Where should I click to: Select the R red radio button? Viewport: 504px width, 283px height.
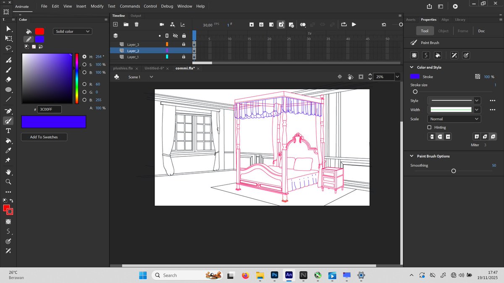pos(84,84)
